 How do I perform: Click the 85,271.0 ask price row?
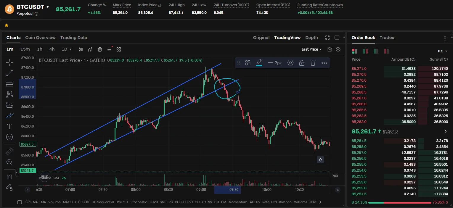point(359,68)
